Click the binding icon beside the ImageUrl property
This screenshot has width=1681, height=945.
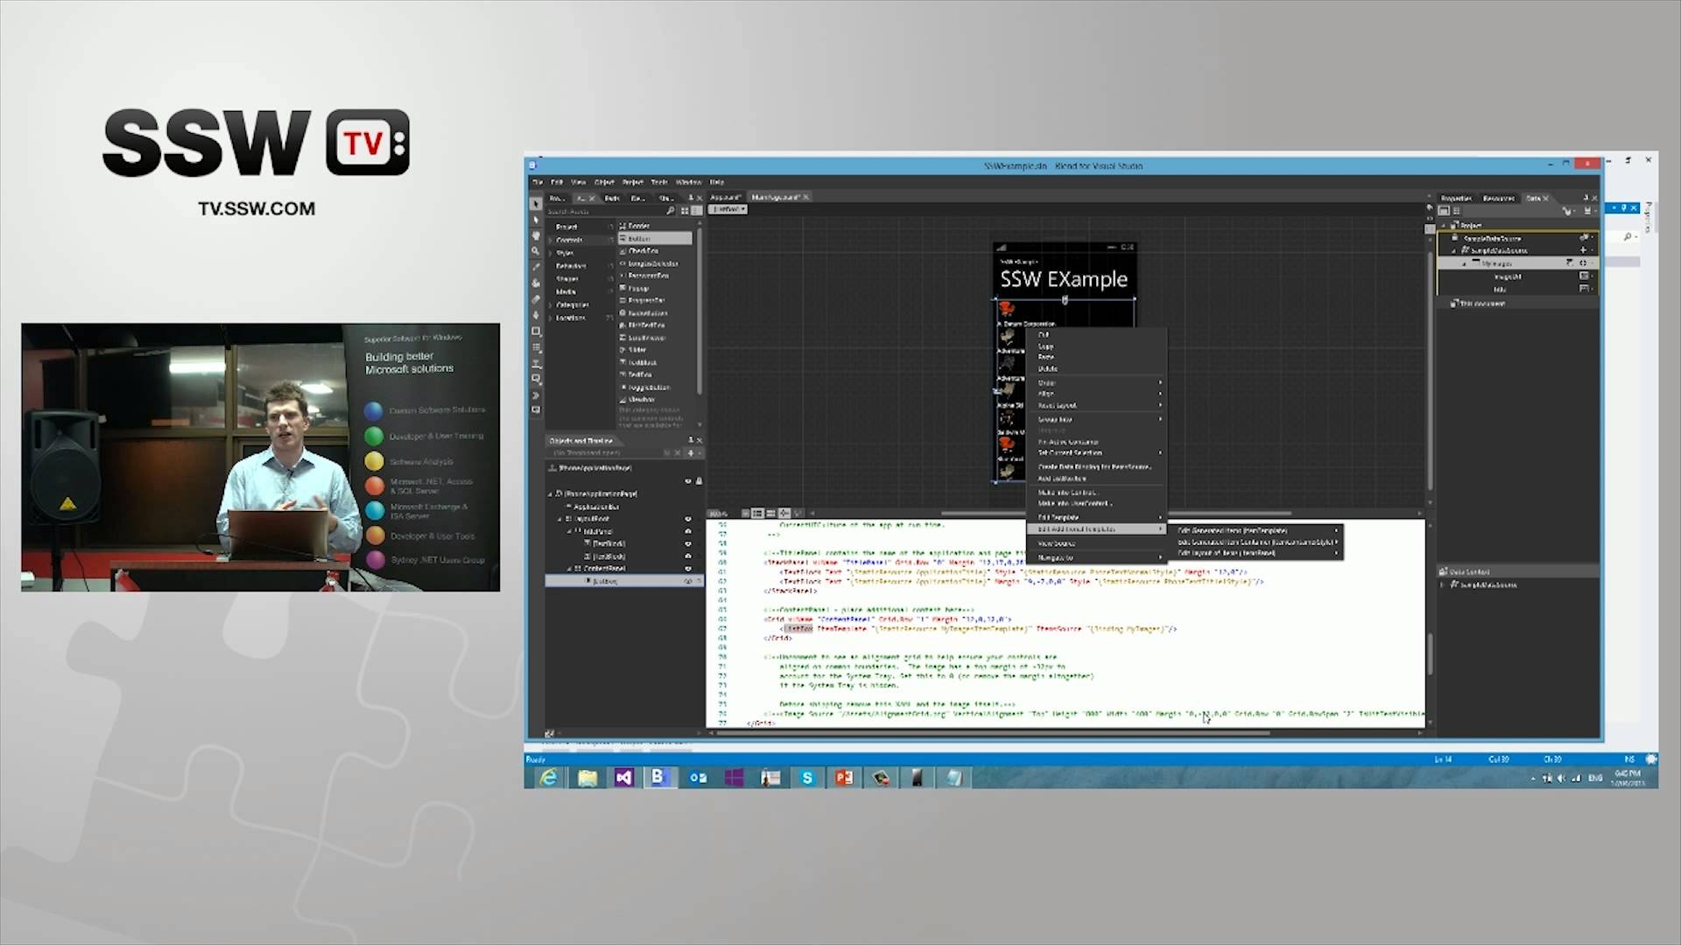coord(1585,276)
